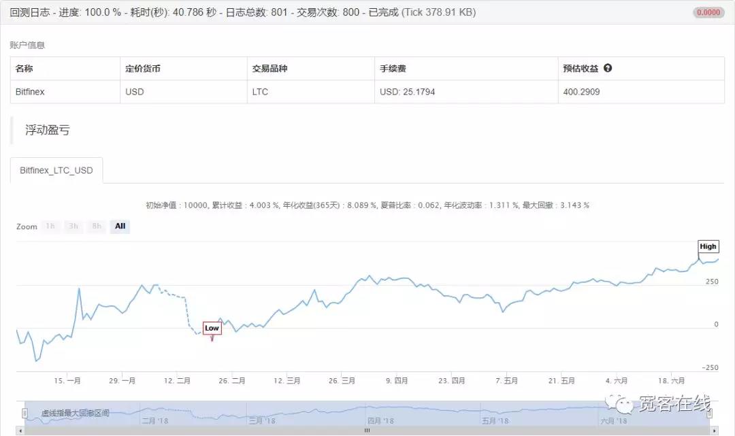Select the 3h zoom range
This screenshot has height=436, width=735.
tap(73, 227)
